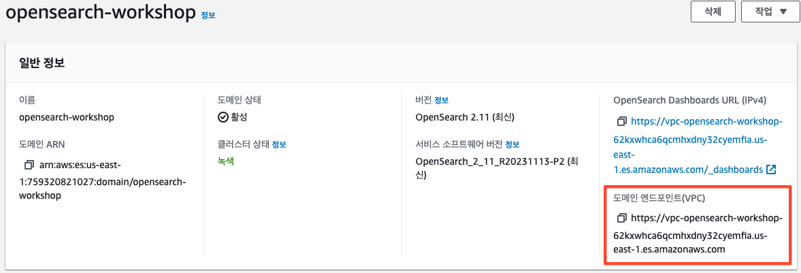801x273 pixels.
Task: Click the OpenSearch 2.11 (최신) version text
Action: pyautogui.click(x=465, y=117)
